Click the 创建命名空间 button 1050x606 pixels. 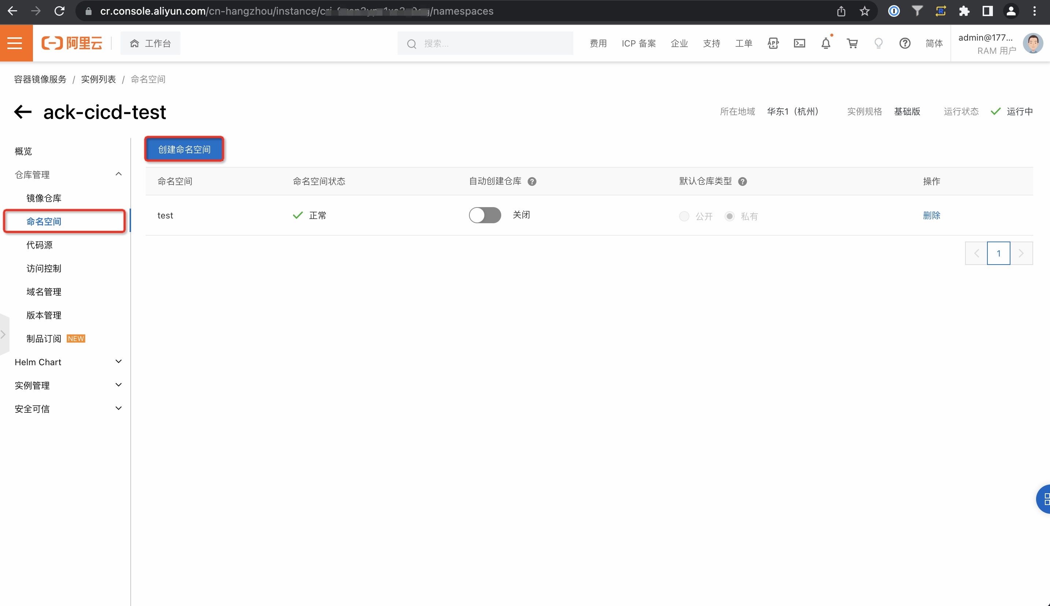coord(184,149)
